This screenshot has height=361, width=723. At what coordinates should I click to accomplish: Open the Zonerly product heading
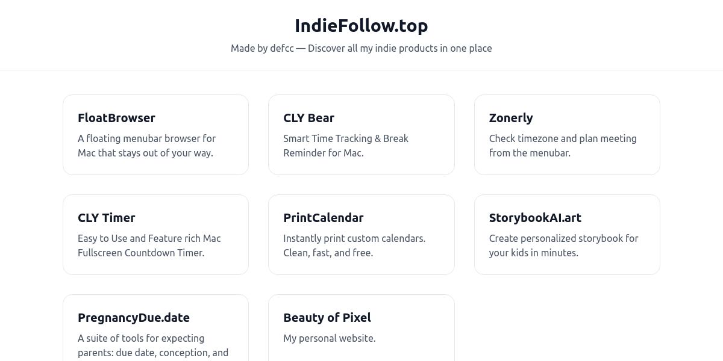511,118
